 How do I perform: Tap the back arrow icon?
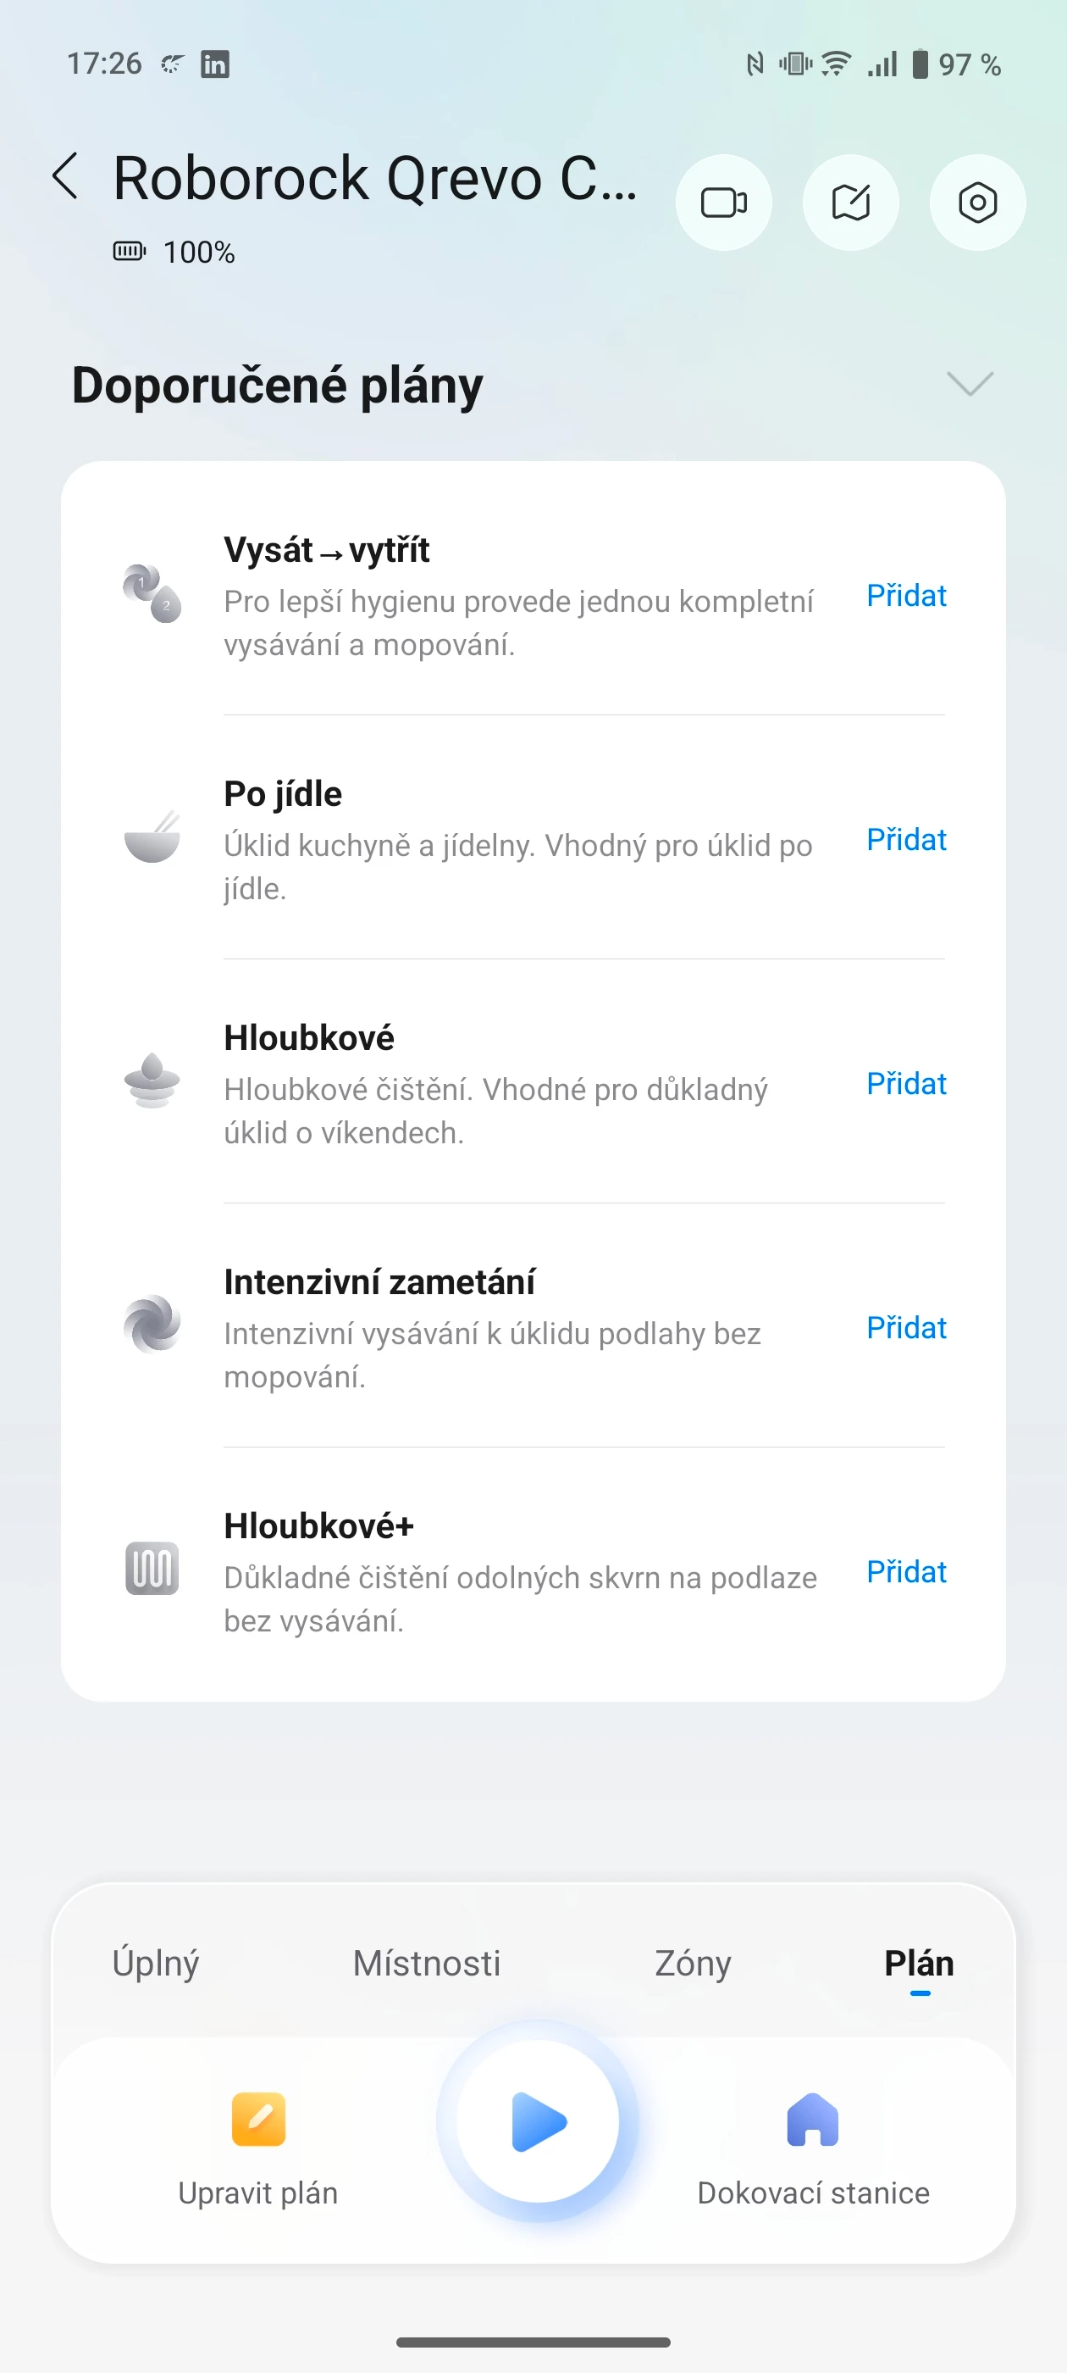coord(65,177)
